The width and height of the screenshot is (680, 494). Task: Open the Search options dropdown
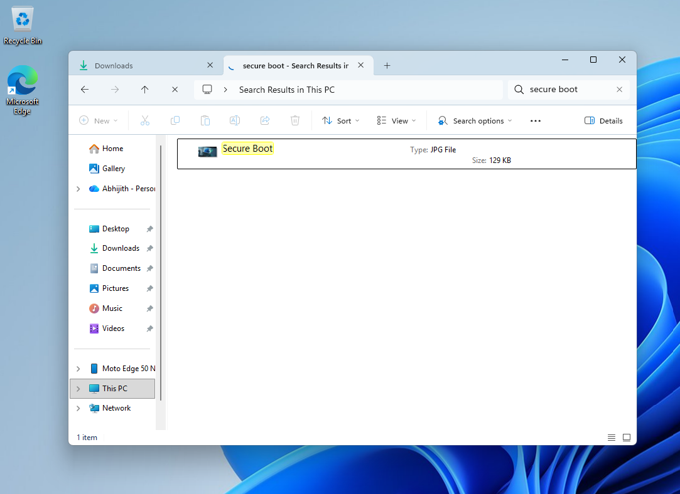pos(475,121)
